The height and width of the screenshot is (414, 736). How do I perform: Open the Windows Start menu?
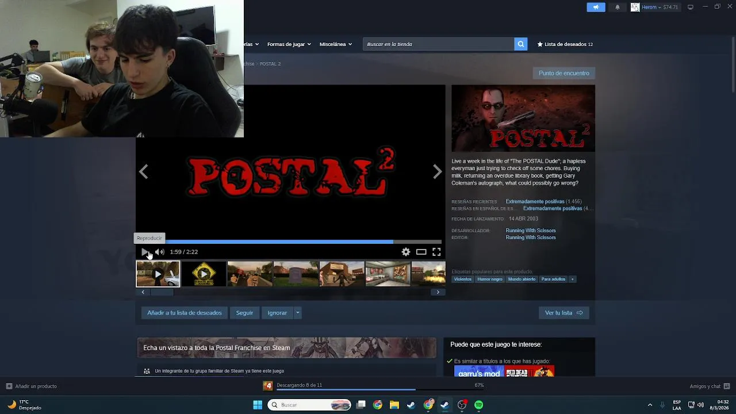point(258,405)
